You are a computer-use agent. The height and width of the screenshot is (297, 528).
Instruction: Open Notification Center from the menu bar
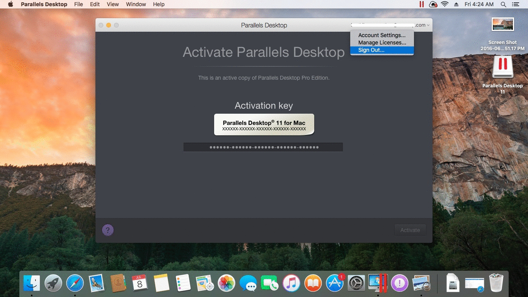click(516, 4)
